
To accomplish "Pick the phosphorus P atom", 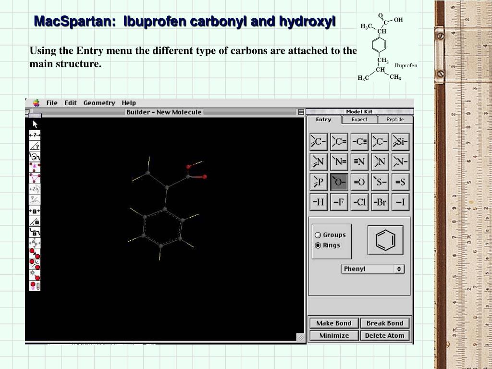I will click(x=319, y=182).
